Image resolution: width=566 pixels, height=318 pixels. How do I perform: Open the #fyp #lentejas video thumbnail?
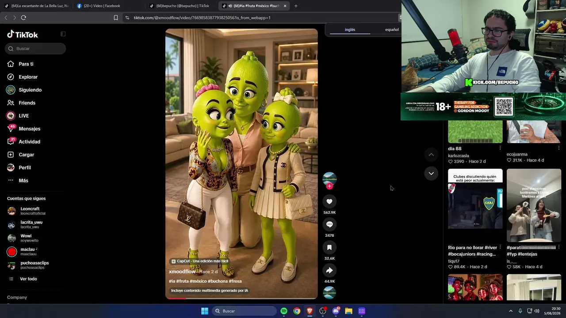click(534, 205)
